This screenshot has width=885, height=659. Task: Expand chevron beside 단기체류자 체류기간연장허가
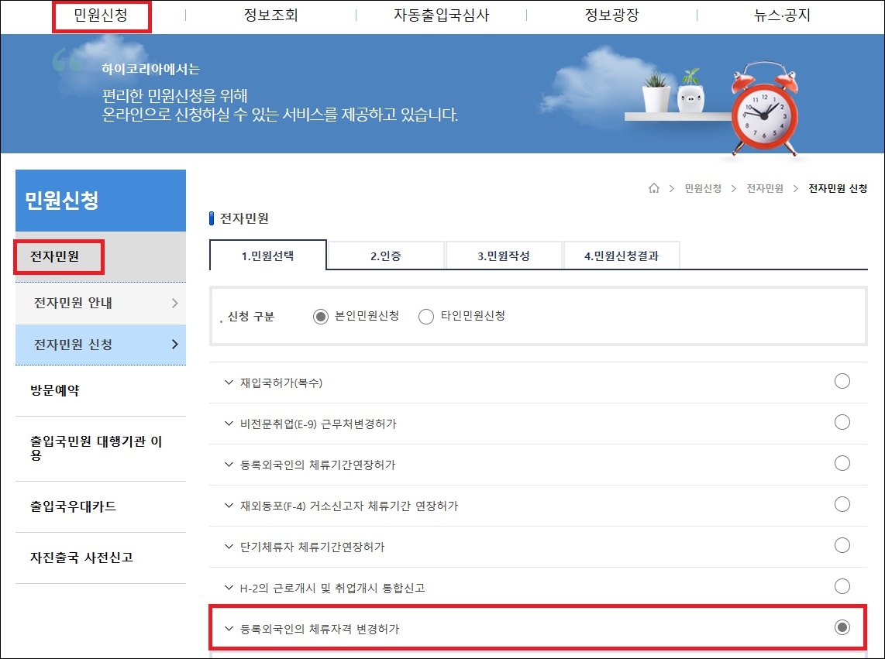pos(229,547)
